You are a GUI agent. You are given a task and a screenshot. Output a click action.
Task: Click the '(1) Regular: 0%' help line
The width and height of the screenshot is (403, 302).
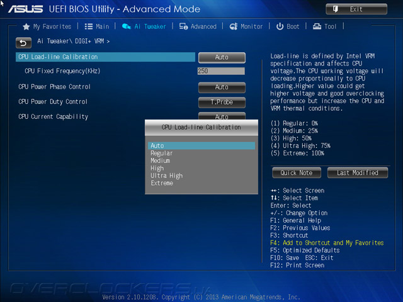tap(294, 123)
